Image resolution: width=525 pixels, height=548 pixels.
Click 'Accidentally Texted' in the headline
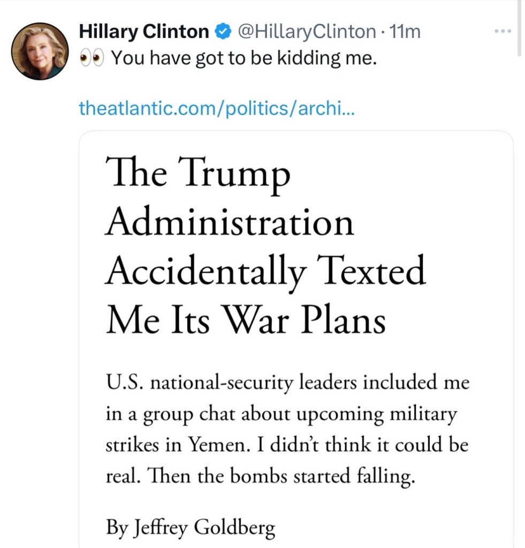click(x=265, y=272)
